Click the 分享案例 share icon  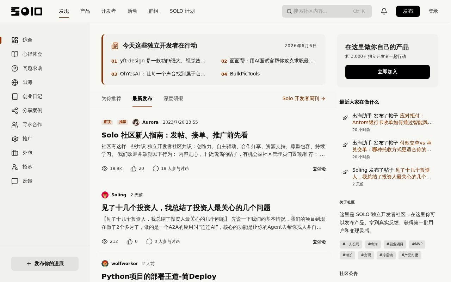pos(15,111)
